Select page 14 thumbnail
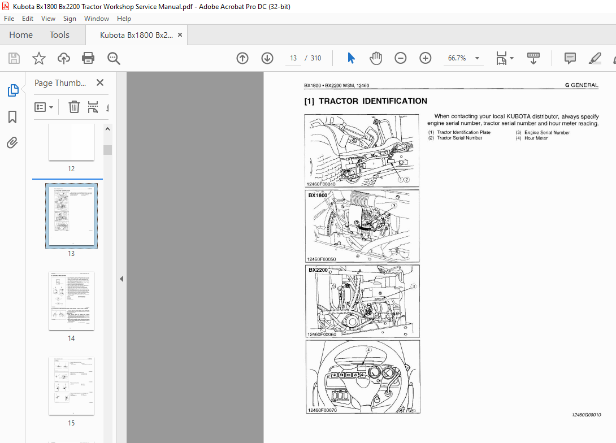This screenshot has width=616, height=443. point(72,301)
